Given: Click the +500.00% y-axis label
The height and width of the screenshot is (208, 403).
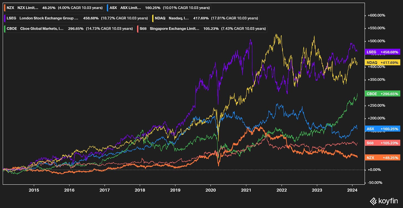Looking at the screenshot, I should click(376, 41).
